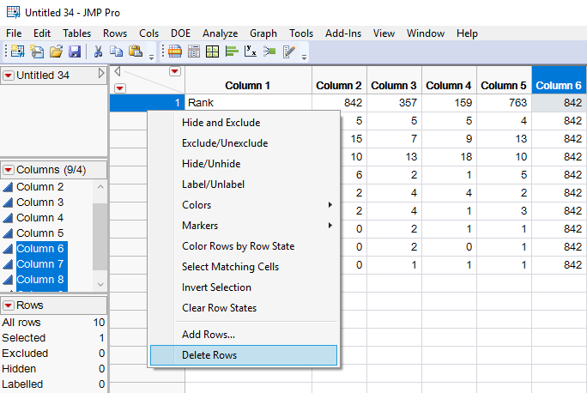Viewport: 587px width, 393px height.
Task: Click the four-panel Graph Builder icon
Action: (x=212, y=51)
